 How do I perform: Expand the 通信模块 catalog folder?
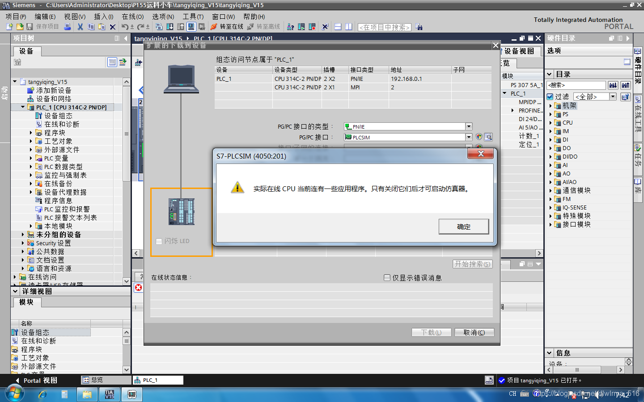(551, 190)
